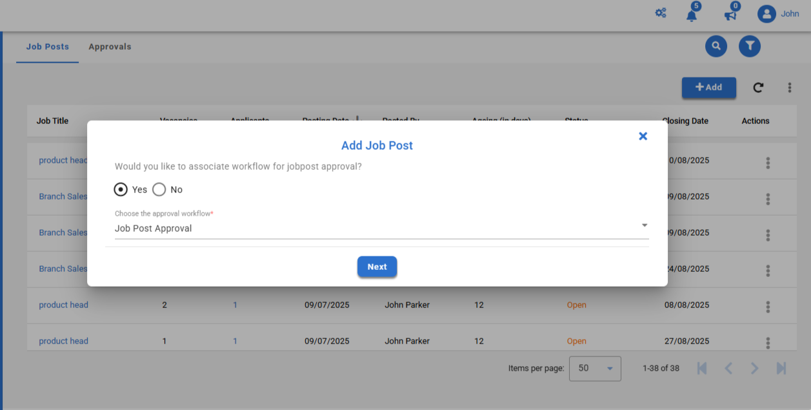
Task: Open the Items per page dropdown
Action: (595, 368)
